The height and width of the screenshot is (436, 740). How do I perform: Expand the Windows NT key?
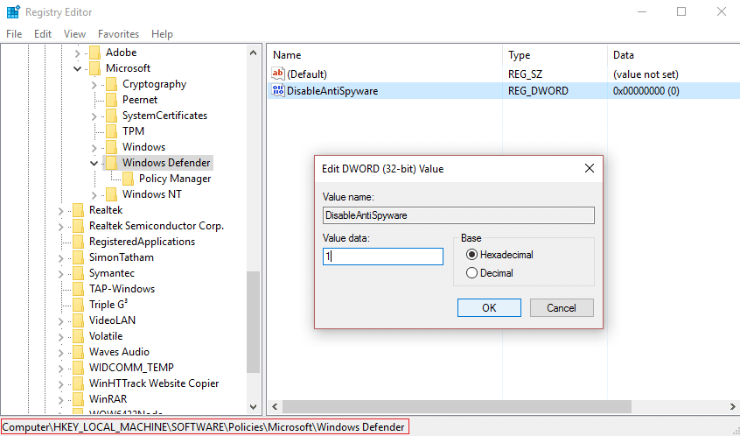[94, 194]
